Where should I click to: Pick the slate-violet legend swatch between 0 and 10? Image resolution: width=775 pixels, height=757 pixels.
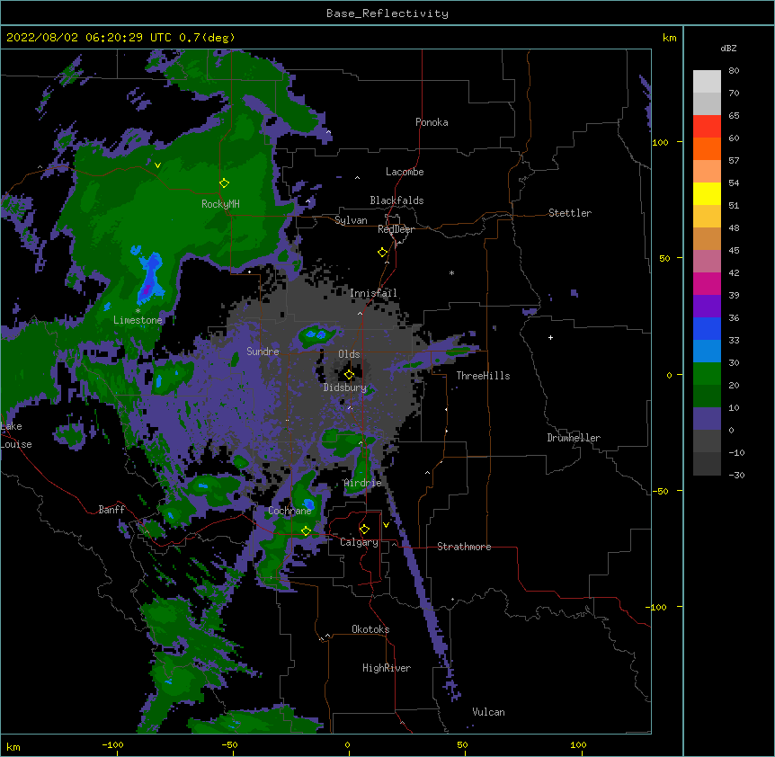pos(707,419)
